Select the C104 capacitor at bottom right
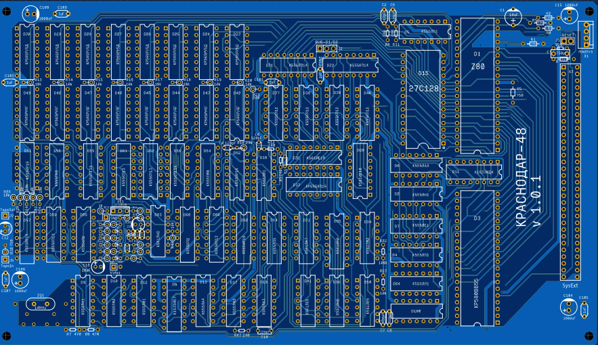The width and height of the screenshot is (598, 345). click(x=568, y=306)
